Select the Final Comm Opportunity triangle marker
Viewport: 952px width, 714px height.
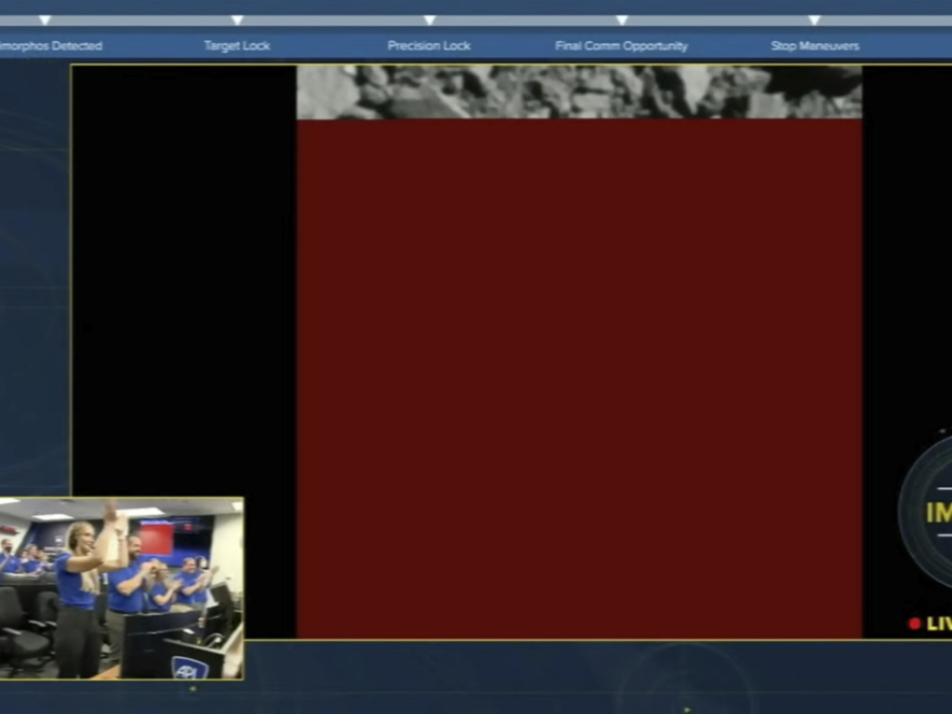(622, 20)
